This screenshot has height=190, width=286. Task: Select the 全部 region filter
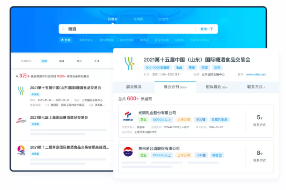click(44, 61)
